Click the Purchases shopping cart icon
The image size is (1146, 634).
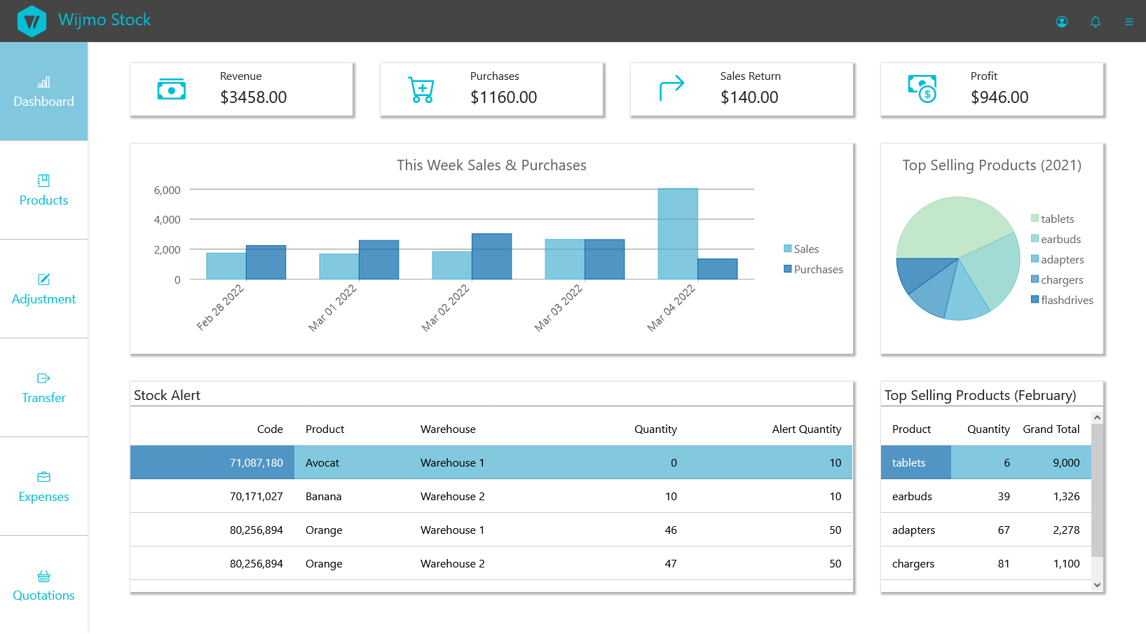pos(421,90)
